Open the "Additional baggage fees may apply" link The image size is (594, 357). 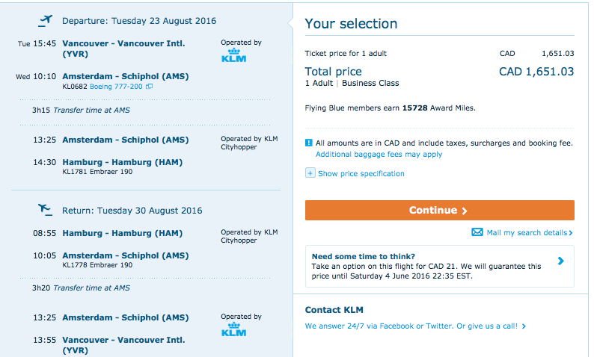[379, 155]
